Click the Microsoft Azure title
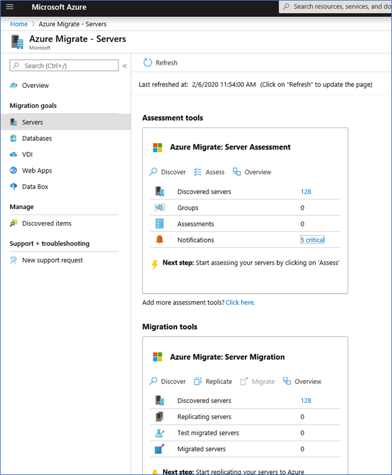Image resolution: width=392 pixels, height=475 pixels. click(x=59, y=7)
